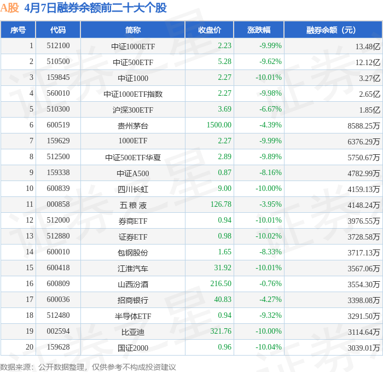Click the closing price 9.00

pos(224,189)
